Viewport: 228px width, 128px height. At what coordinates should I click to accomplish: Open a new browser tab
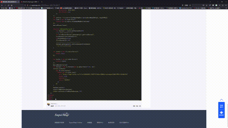pyautogui.click(x=42, y=2)
